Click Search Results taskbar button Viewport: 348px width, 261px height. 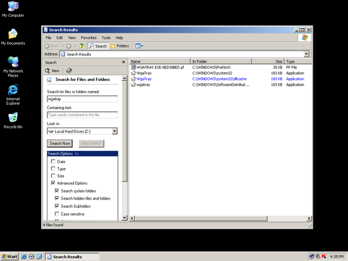click(x=72, y=256)
